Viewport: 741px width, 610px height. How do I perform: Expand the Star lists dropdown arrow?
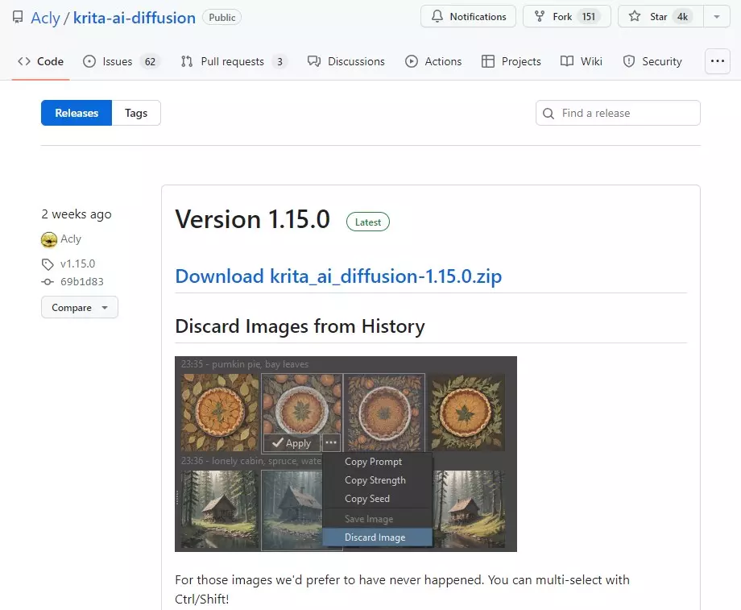[717, 17]
